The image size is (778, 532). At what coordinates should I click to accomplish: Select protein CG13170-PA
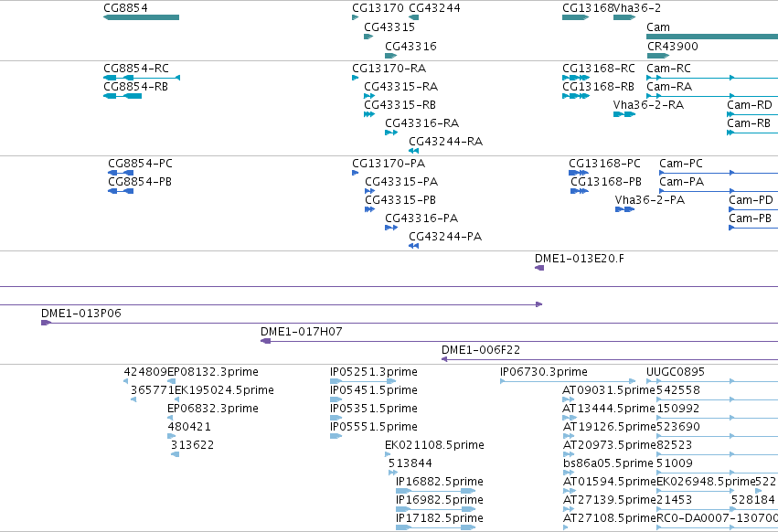[x=389, y=164]
